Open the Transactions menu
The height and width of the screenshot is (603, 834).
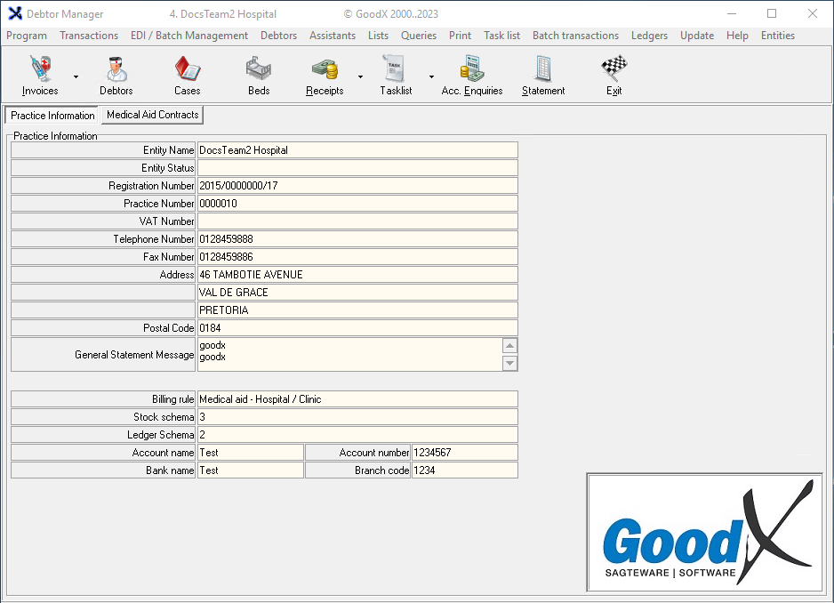tap(89, 36)
